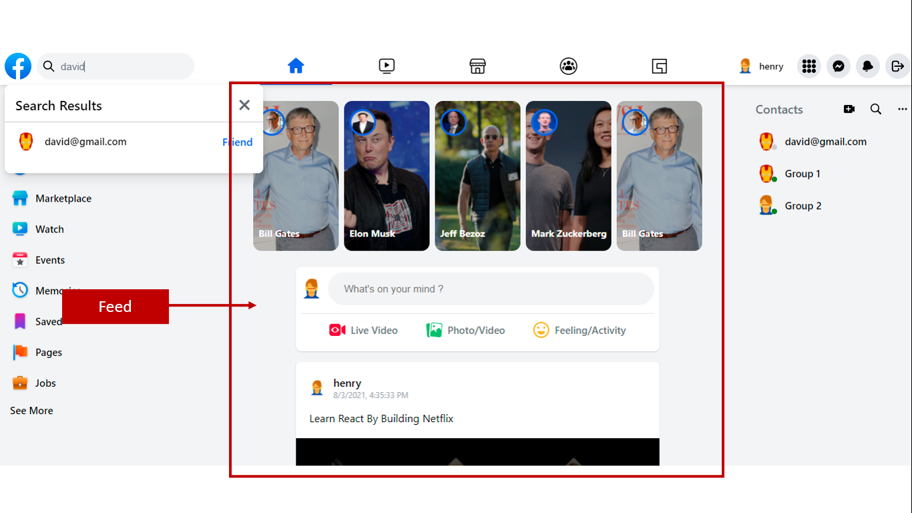The image size is (912, 513).
Task: Search contacts with magnifier icon
Action: point(876,109)
